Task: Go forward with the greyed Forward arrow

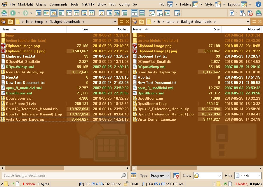Action: tap(25, 13)
